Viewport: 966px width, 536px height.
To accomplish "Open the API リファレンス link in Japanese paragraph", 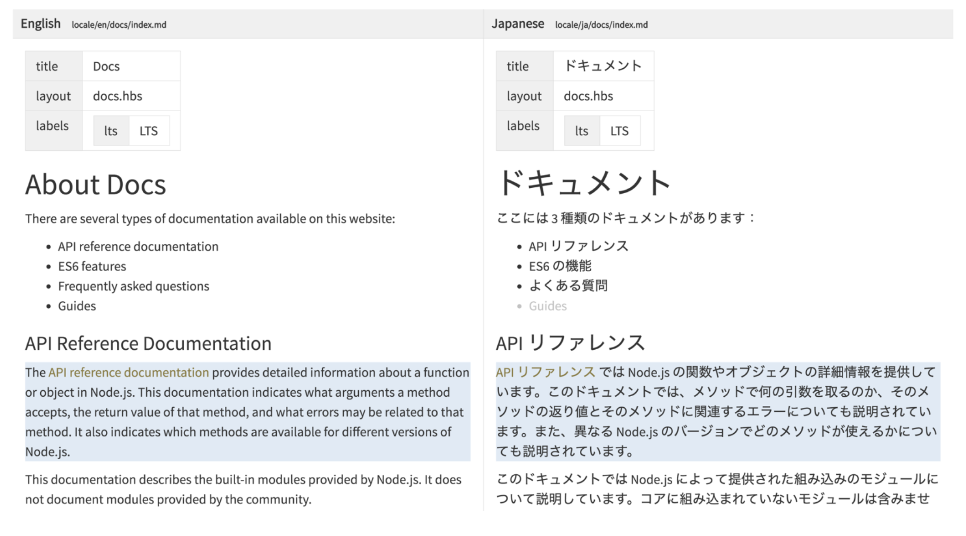I will point(545,372).
